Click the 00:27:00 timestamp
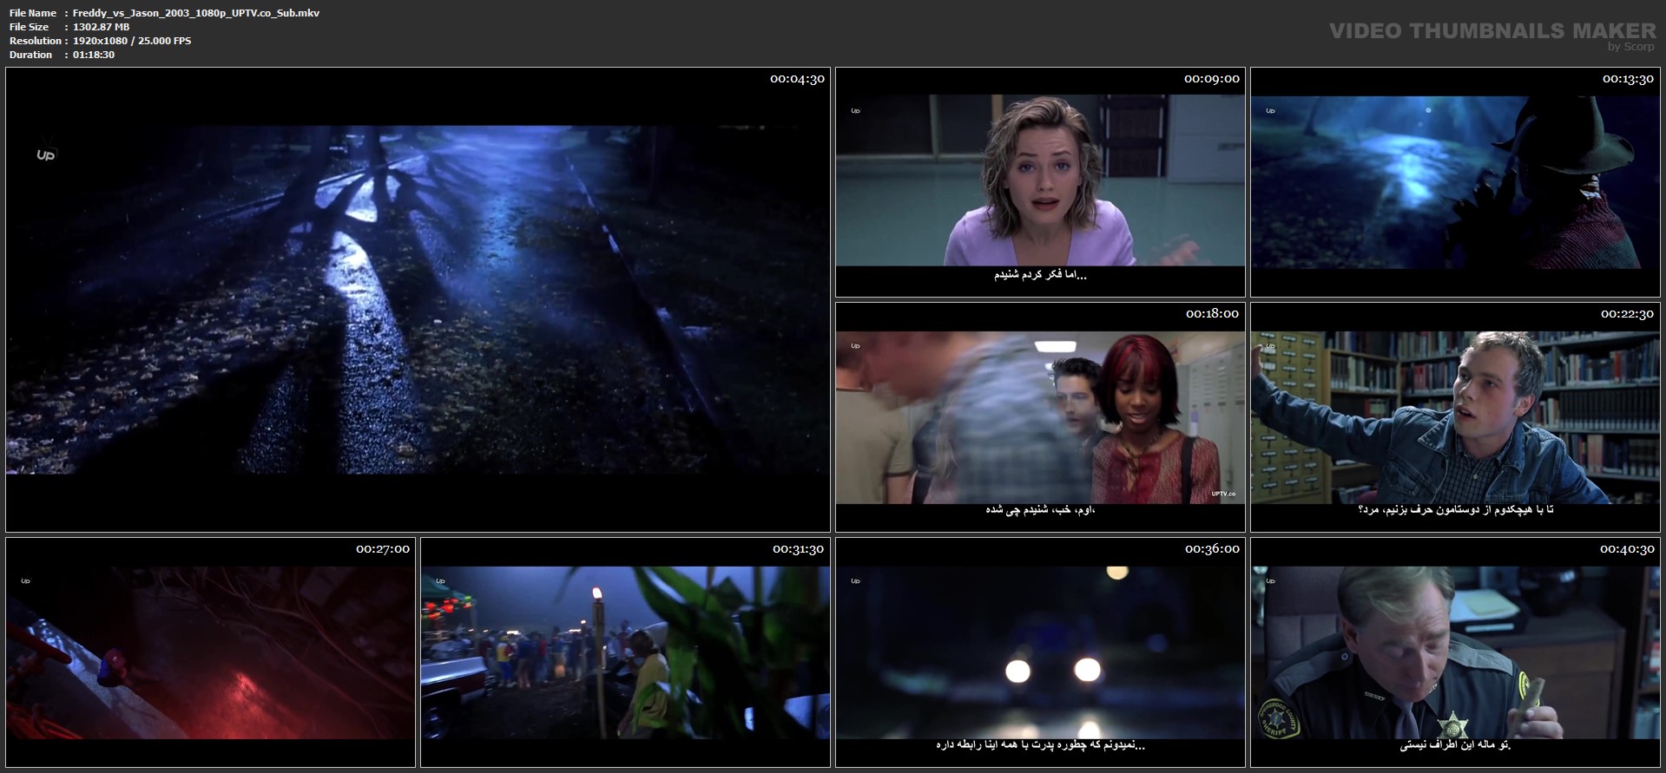The width and height of the screenshot is (1666, 773). pos(383,549)
